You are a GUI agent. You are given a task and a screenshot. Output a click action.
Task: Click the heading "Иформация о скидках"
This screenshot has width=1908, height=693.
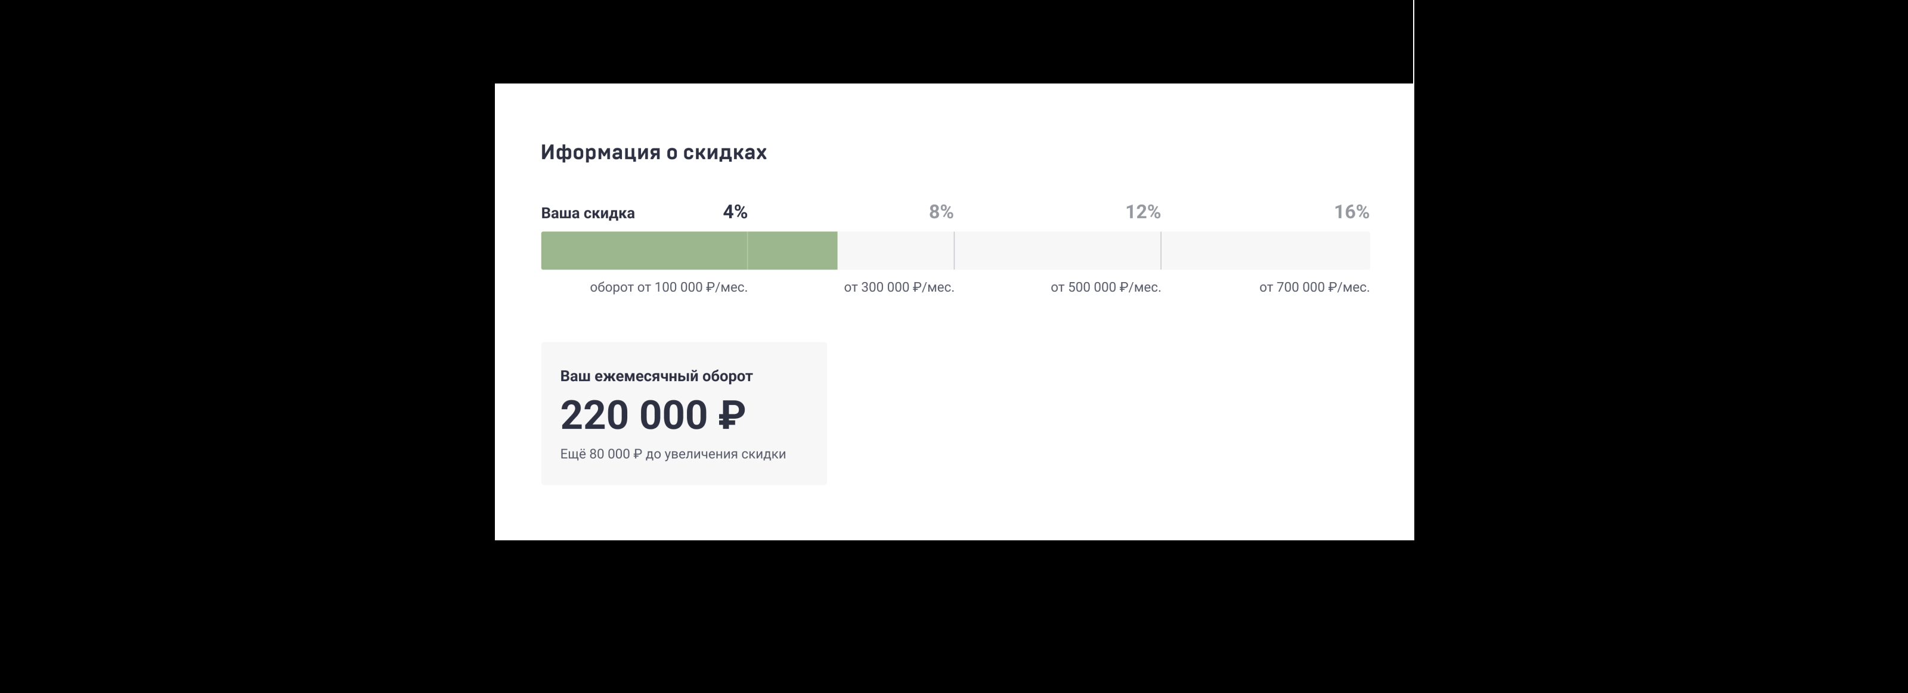click(653, 152)
